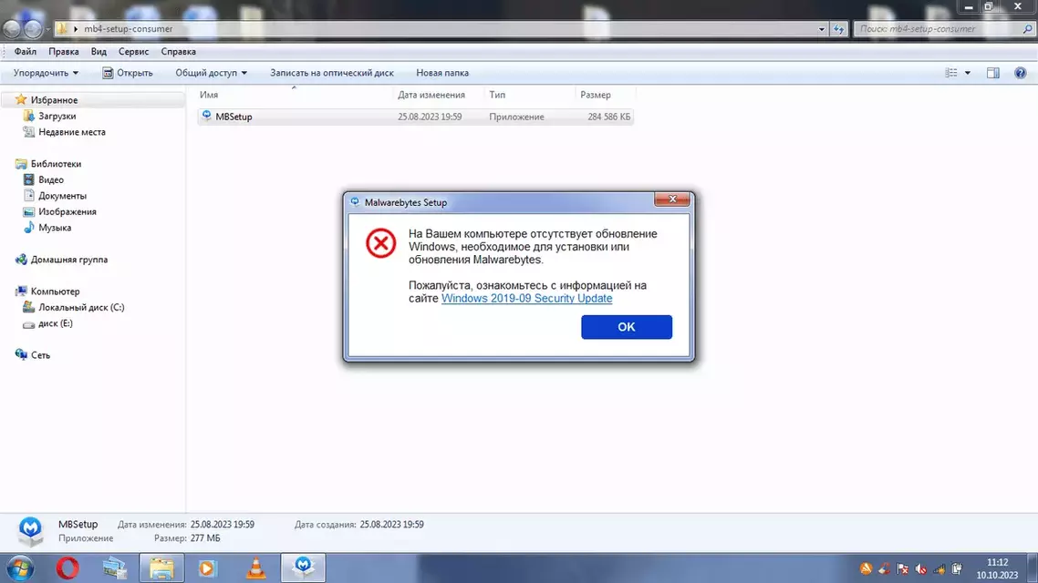Click the refresh icon beside address bar
Screen dimensions: 1038x583
(839, 29)
